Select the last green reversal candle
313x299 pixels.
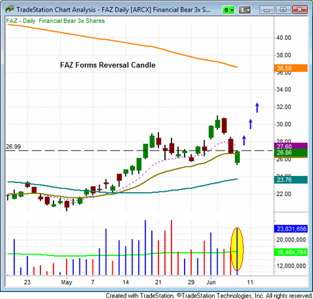point(237,158)
